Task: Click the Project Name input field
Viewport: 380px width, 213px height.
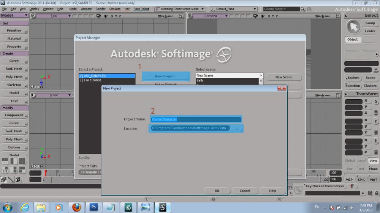Action: coord(196,119)
